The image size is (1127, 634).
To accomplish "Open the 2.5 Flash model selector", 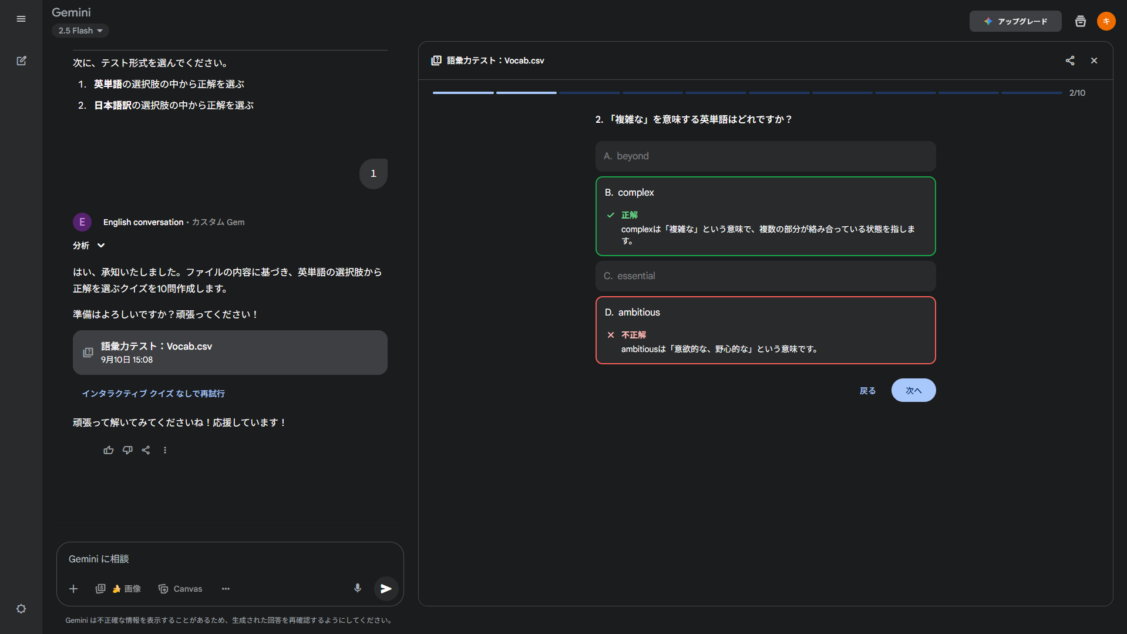I will [80, 31].
